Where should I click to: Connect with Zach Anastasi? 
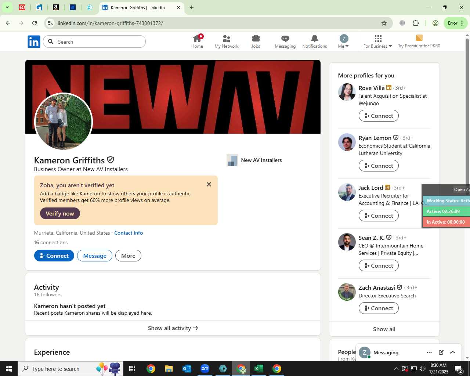pos(379,308)
